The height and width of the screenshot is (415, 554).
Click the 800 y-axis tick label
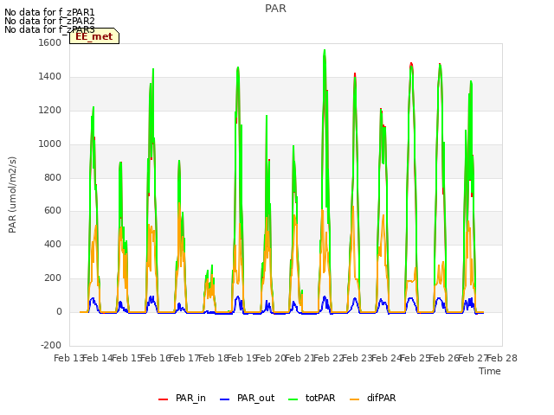[x=53, y=177]
